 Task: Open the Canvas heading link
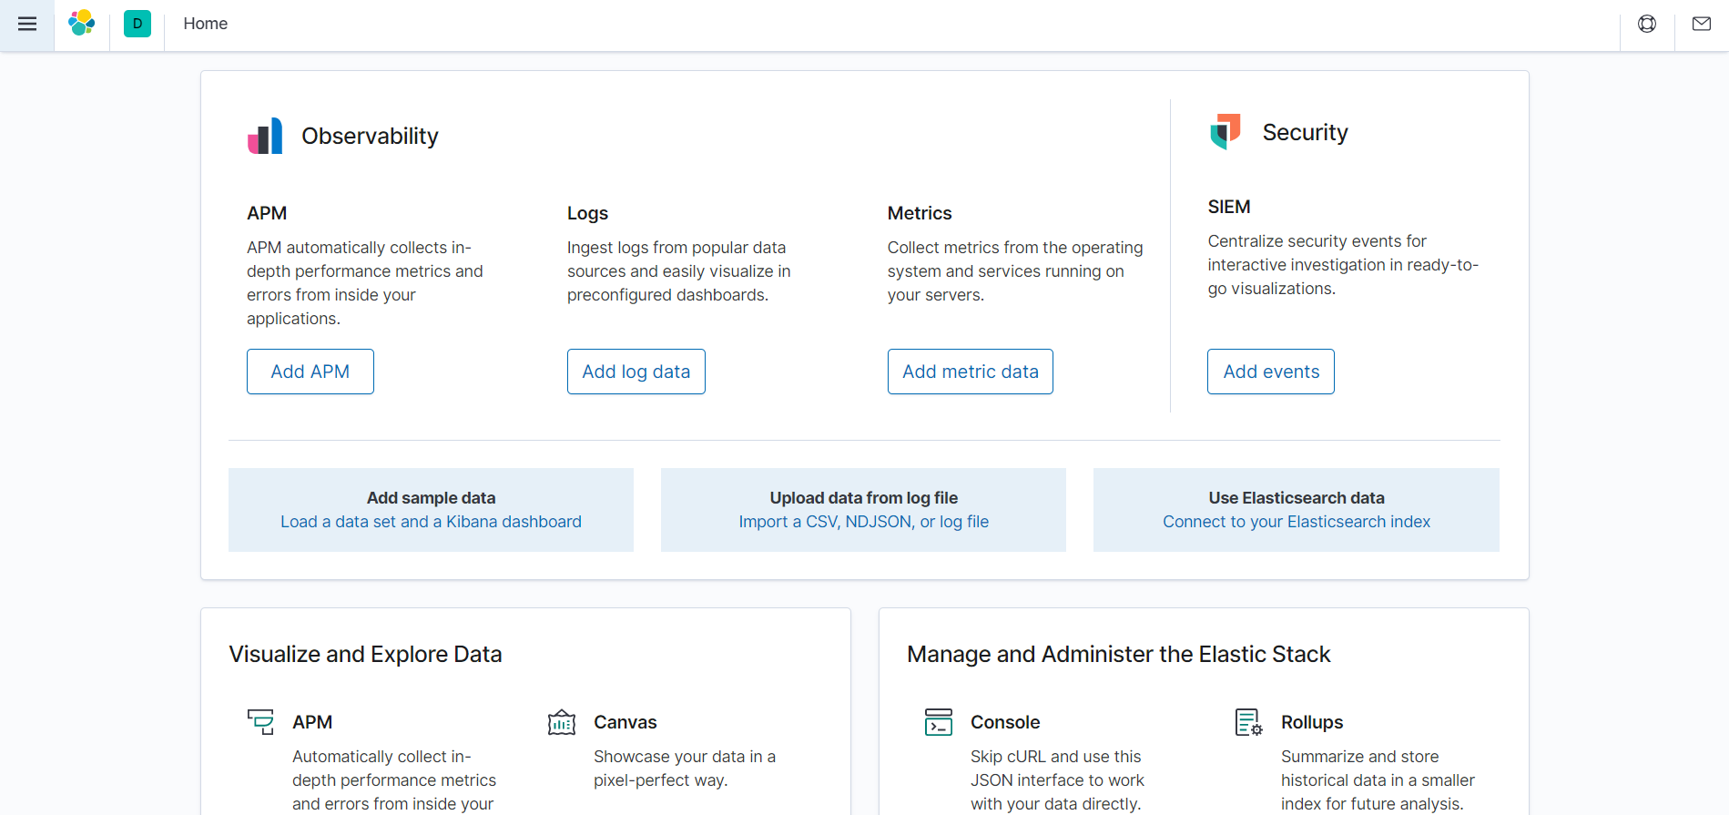click(x=625, y=722)
